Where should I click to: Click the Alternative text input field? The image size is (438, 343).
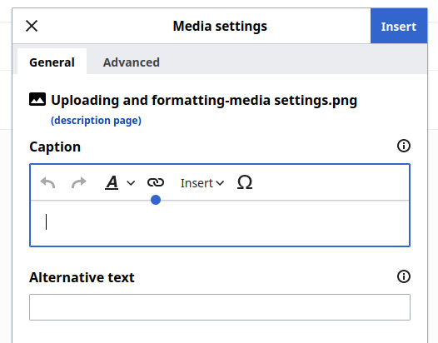220,307
